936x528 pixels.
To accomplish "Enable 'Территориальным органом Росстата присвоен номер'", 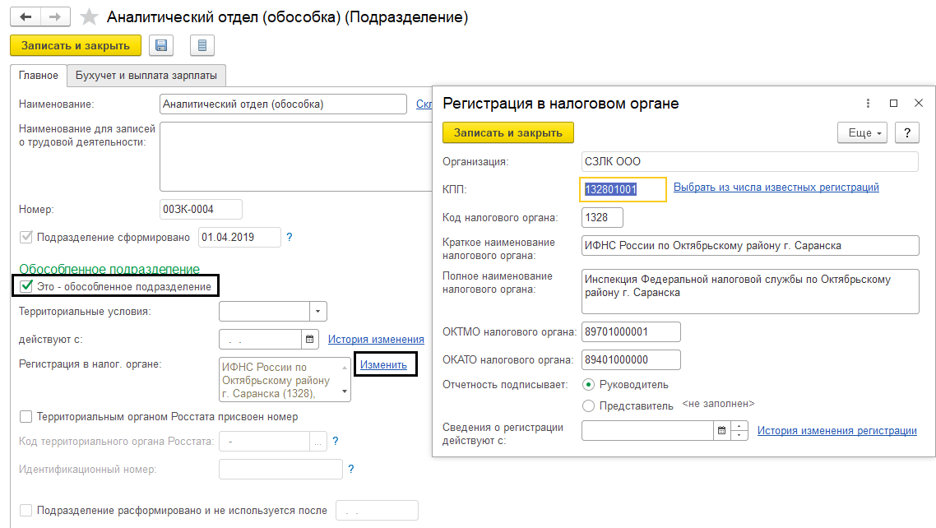I will (26, 417).
